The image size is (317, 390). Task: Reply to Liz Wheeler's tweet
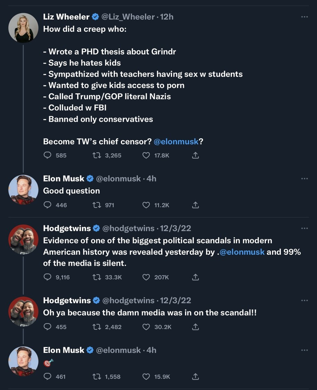47,155
